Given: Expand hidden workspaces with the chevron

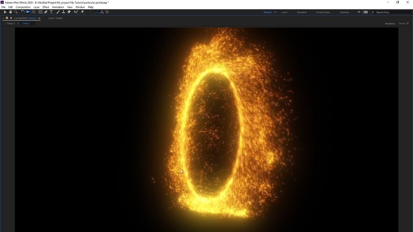Looking at the screenshot, I should pos(359,12).
